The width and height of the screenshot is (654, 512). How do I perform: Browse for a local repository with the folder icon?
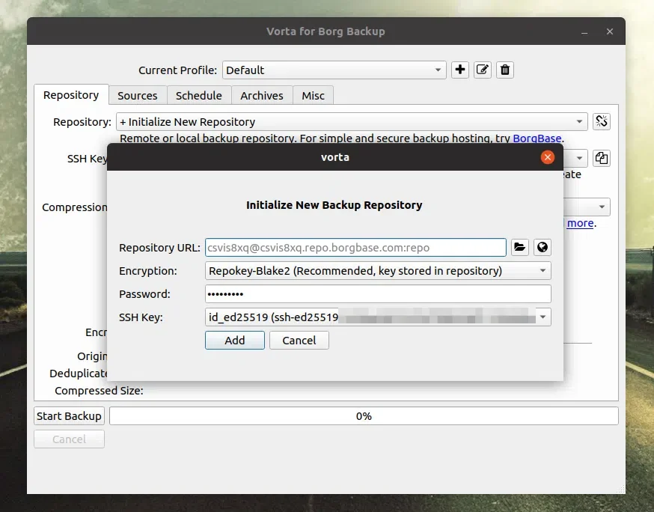tap(519, 247)
